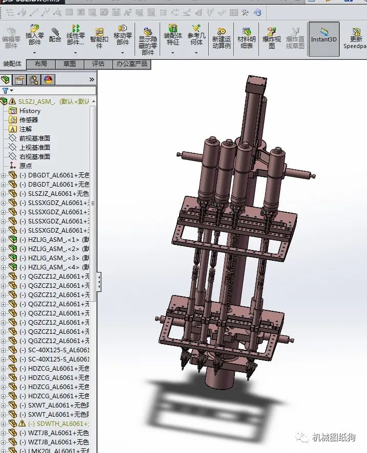Image resolution: width=367 pixels, height=453 pixels.
Task: Click the hammer-and-wrench tools icon in top toolbar
Action: 245,12
